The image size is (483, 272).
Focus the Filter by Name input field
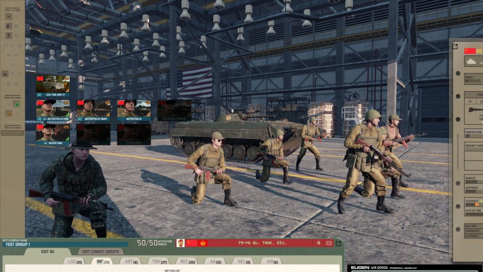coord(12,133)
